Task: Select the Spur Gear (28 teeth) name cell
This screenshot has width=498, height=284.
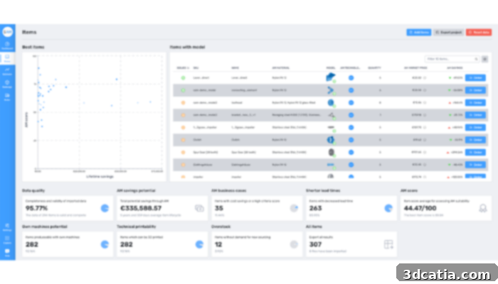Action: [243, 152]
